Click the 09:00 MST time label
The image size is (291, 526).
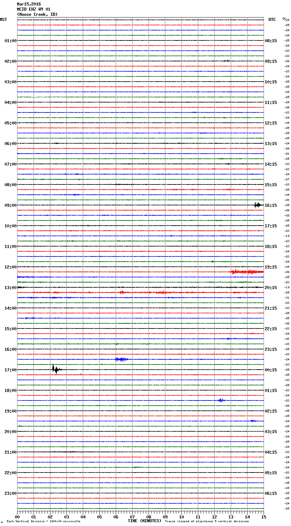[x=11, y=205]
